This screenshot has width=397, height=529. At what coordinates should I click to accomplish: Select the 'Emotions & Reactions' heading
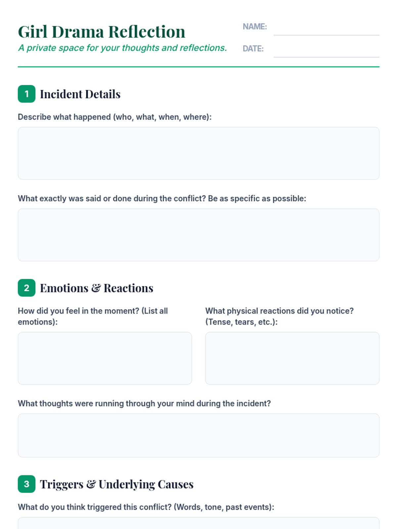97,288
